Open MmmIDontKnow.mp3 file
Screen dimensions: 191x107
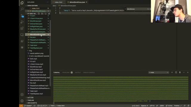click(38, 80)
